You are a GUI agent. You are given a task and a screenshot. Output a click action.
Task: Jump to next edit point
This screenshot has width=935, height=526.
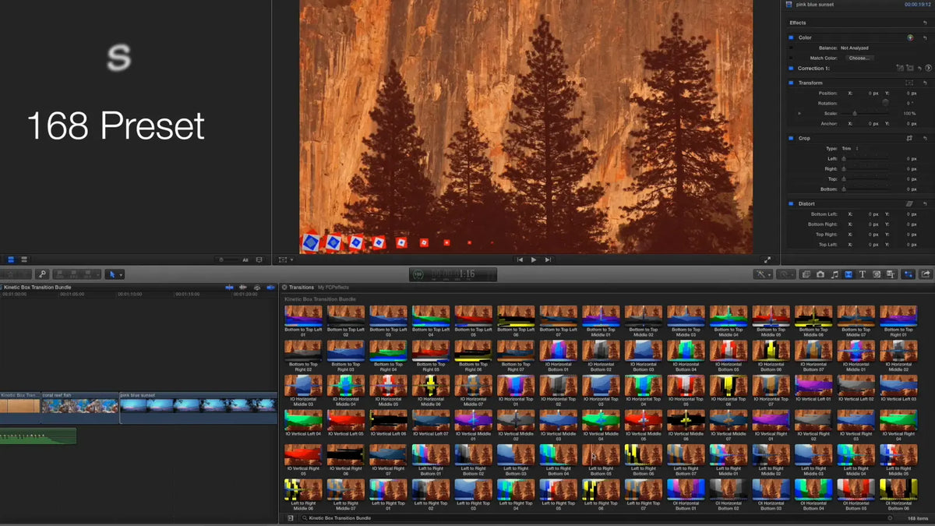pos(549,259)
